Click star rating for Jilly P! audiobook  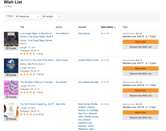(27, 114)
